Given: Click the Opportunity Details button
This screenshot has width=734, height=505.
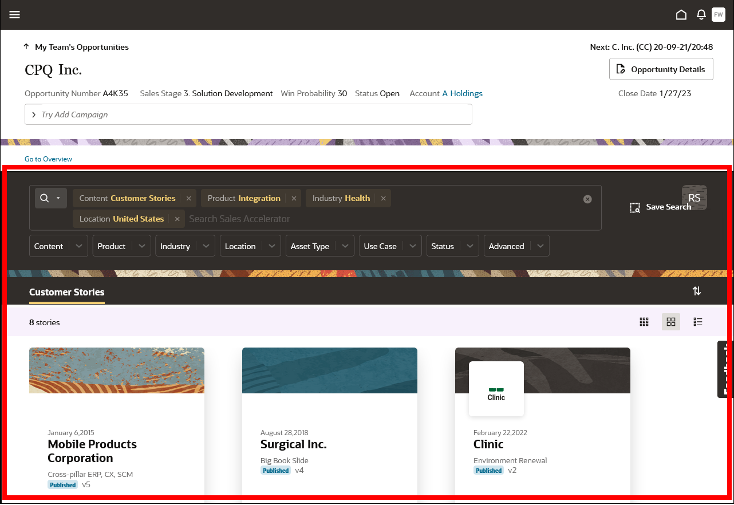Looking at the screenshot, I should click(661, 69).
